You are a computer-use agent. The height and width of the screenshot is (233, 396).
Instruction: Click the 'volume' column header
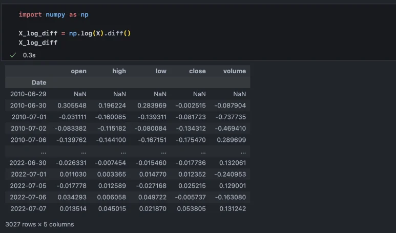point(234,71)
